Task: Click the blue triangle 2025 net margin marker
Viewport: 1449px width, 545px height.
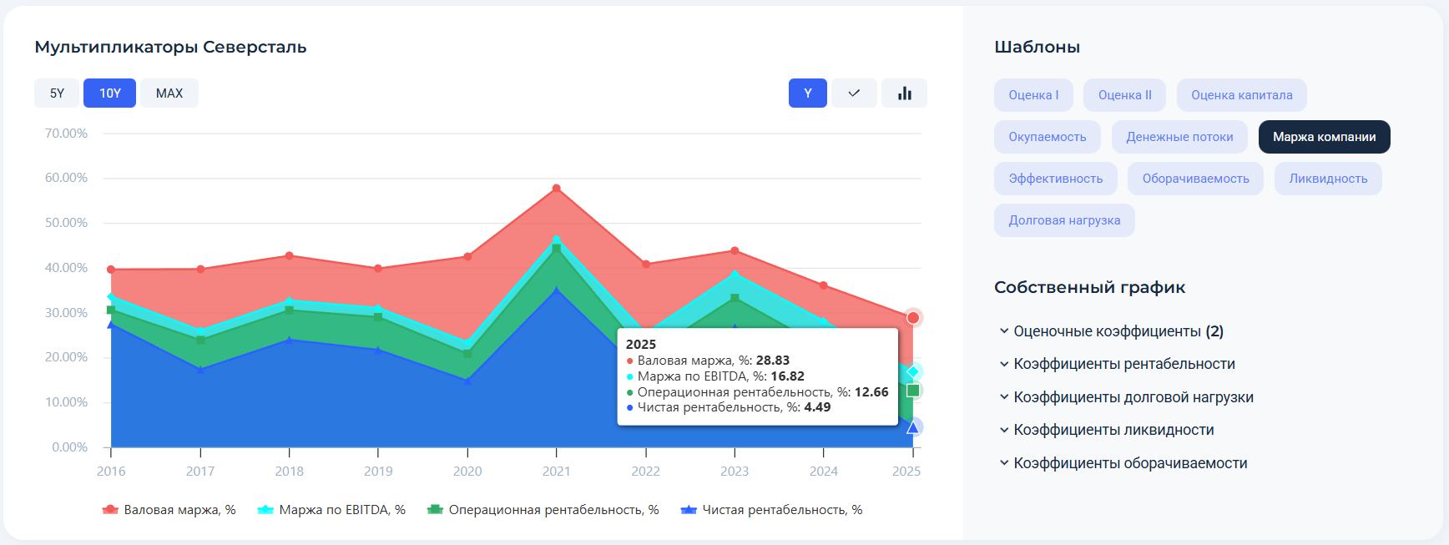Action: pyautogui.click(x=913, y=427)
